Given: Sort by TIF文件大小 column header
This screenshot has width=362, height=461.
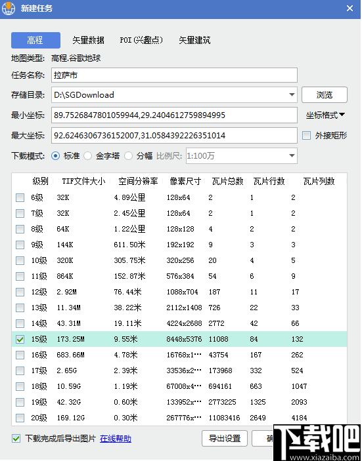Looking at the screenshot, I should tap(83, 182).
